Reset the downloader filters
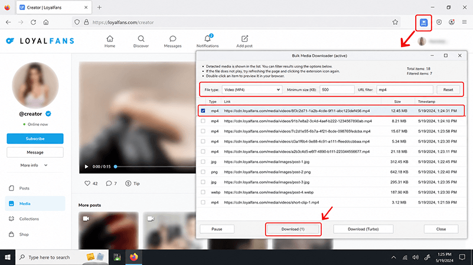 [x=448, y=90]
